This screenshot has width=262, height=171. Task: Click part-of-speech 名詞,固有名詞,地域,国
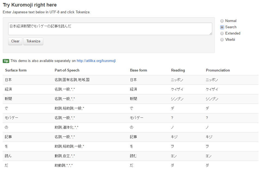(72, 80)
